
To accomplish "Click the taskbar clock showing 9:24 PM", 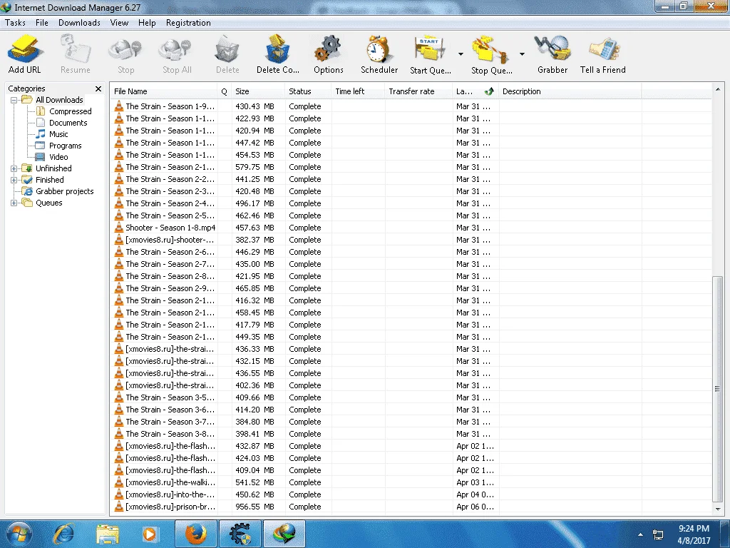I will click(x=694, y=534).
